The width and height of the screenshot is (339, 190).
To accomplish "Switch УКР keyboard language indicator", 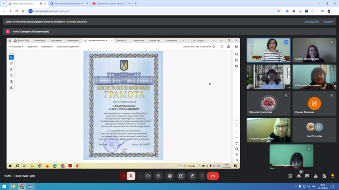I will point(313,186).
